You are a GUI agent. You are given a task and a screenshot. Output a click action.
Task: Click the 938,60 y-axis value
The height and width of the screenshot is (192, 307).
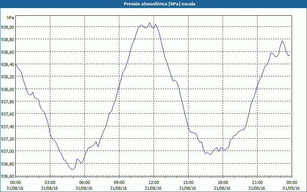(x=7, y=52)
